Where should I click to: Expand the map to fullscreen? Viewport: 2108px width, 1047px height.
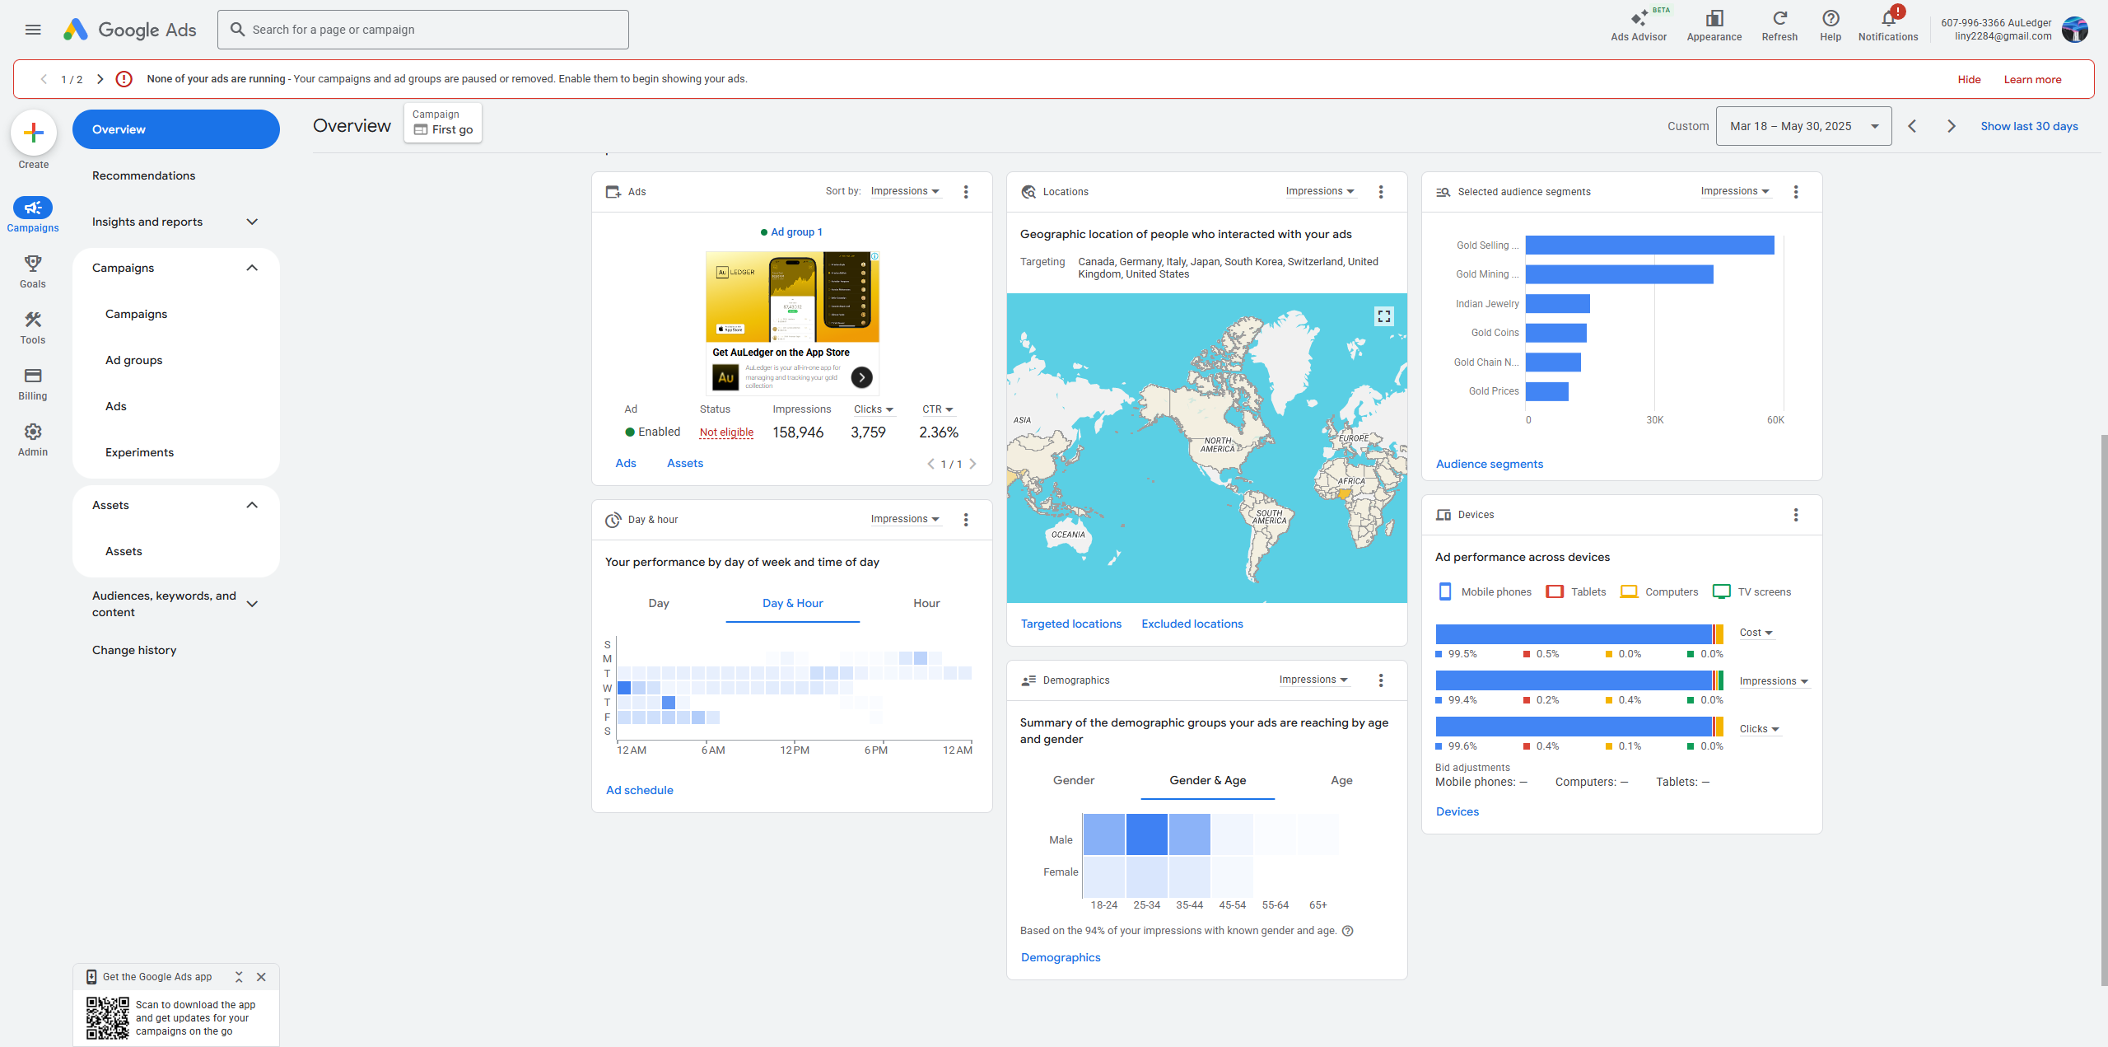pyautogui.click(x=1384, y=316)
